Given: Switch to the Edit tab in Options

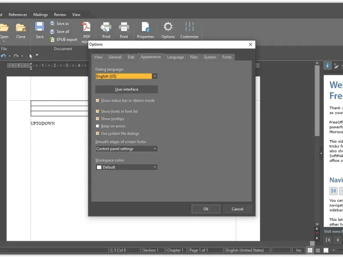Looking at the screenshot, I should click(131, 57).
